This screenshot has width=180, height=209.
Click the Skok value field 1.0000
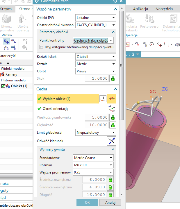tap(97, 78)
